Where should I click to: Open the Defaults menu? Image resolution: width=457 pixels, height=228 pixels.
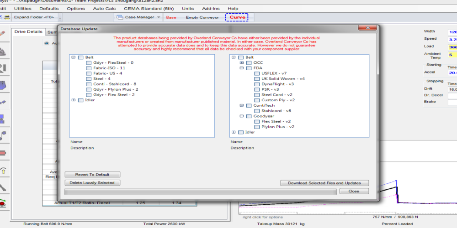pos(49,9)
